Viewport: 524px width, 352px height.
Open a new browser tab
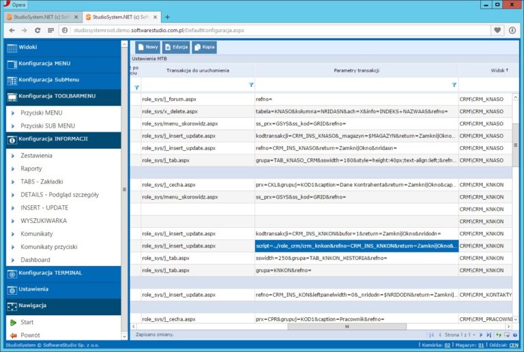pos(167,17)
